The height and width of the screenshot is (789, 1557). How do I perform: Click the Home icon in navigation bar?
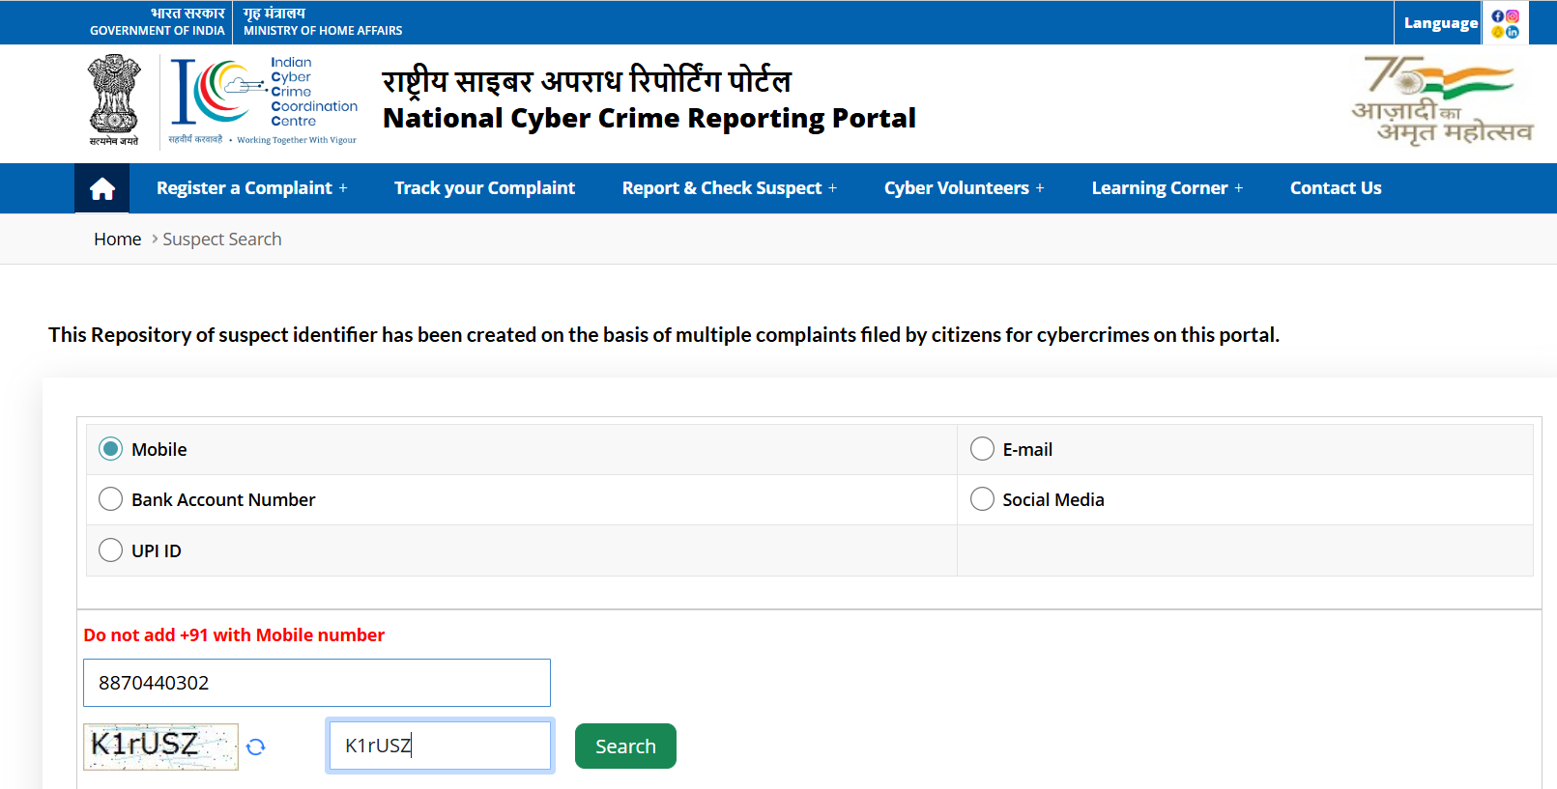101,188
